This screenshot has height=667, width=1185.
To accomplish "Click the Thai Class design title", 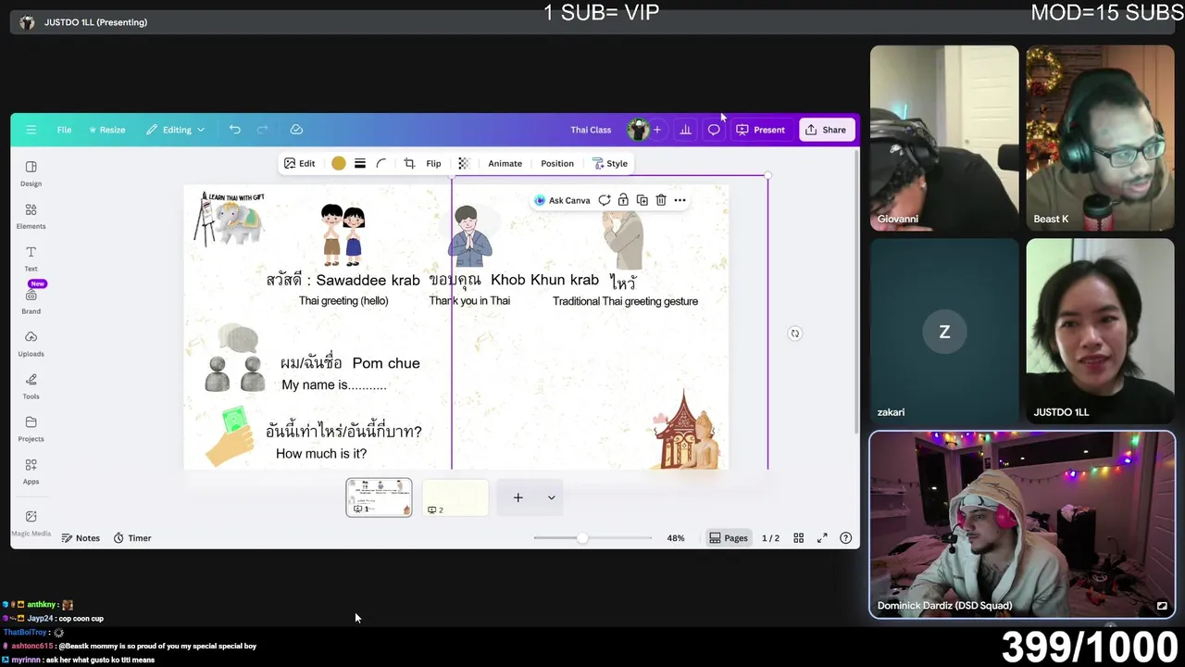I will tap(591, 130).
